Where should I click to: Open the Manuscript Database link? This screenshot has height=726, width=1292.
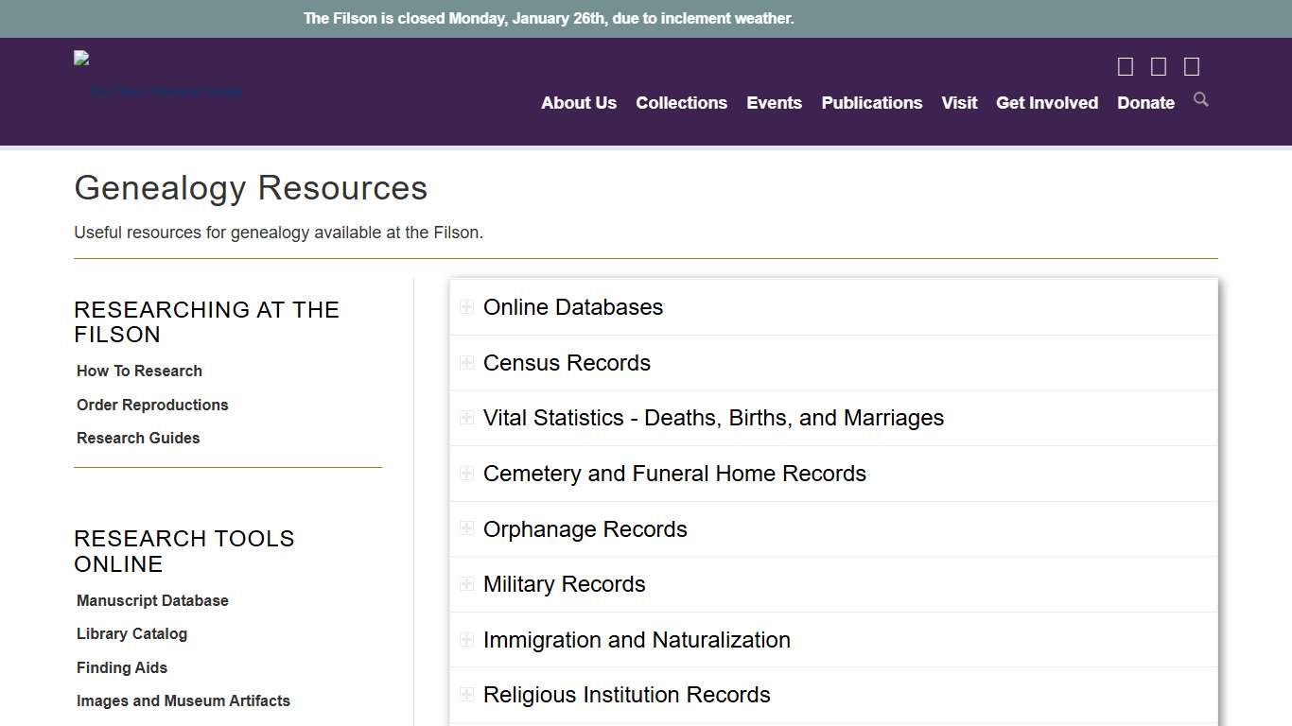point(152,600)
